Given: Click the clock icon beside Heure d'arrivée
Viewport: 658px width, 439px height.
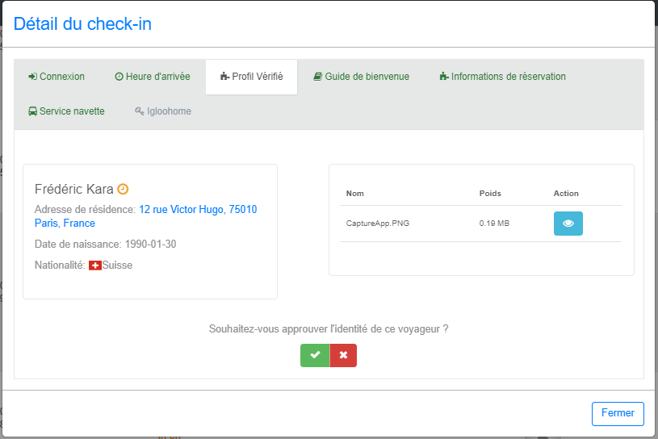Looking at the screenshot, I should point(119,77).
